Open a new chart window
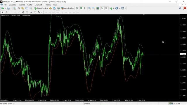187x105 pixels. [2, 8]
